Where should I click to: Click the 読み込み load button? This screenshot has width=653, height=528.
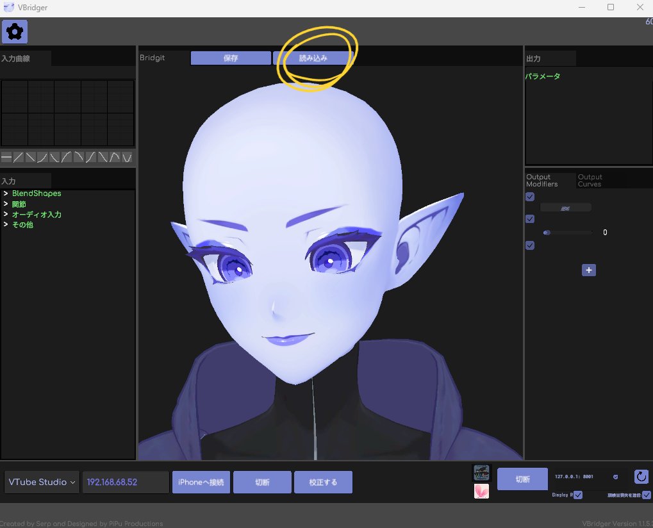(313, 58)
